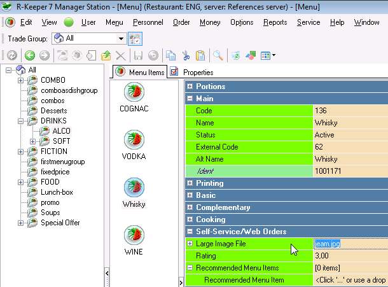Open the Edit menu
The height and width of the screenshot is (287, 388).
coord(26,22)
